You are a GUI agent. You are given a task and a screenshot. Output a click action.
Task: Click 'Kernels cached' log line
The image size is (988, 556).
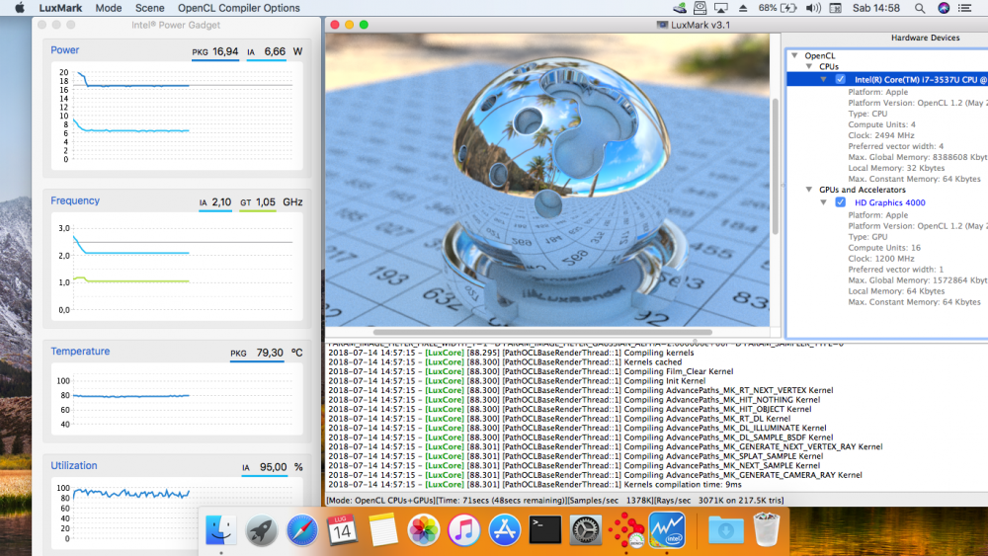pyautogui.click(x=505, y=362)
